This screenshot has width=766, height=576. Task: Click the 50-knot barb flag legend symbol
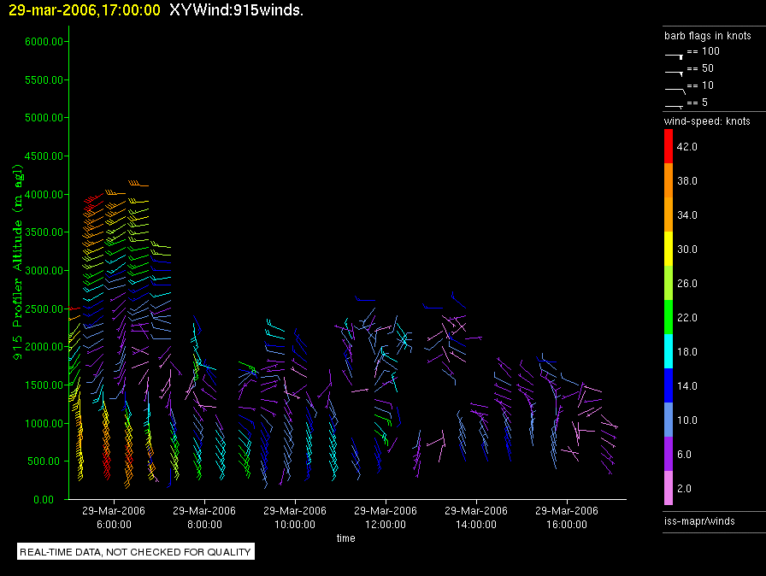coord(675,71)
